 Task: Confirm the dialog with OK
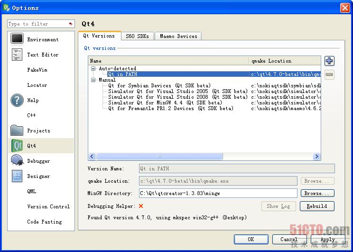click(x=251, y=239)
